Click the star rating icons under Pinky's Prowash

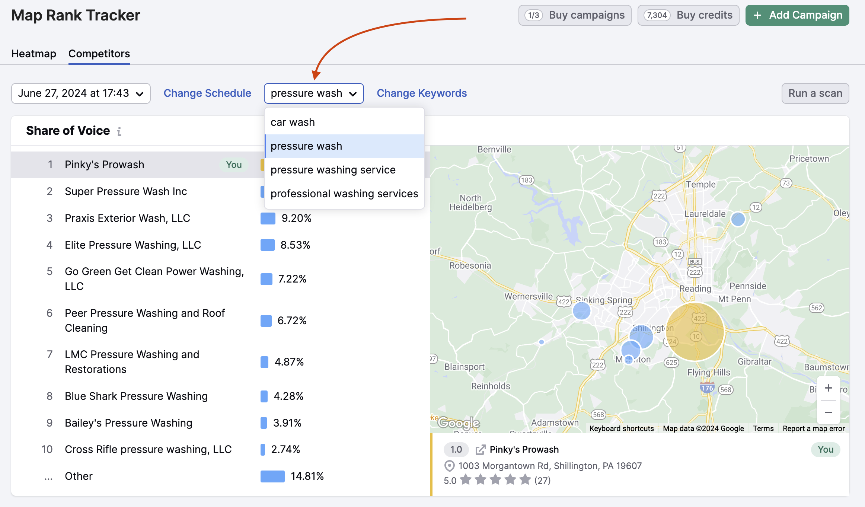click(x=495, y=480)
